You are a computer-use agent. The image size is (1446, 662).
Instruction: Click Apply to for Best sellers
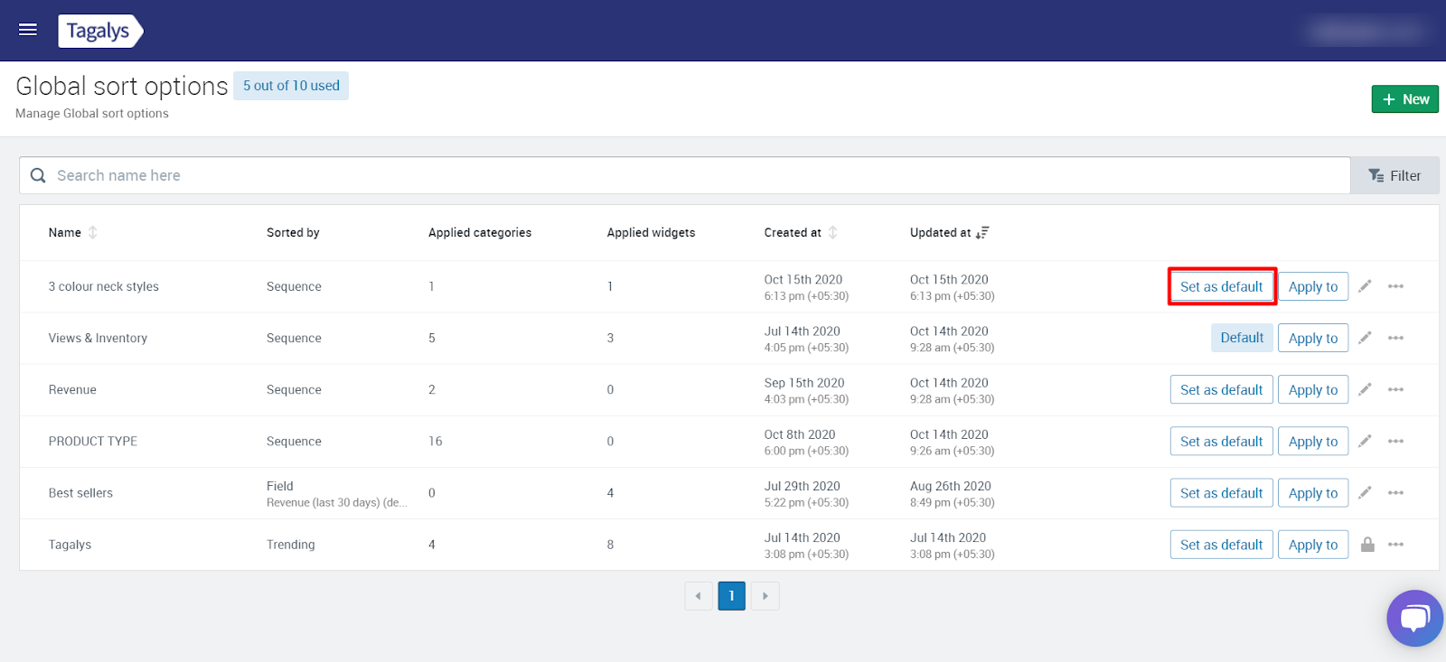1313,492
